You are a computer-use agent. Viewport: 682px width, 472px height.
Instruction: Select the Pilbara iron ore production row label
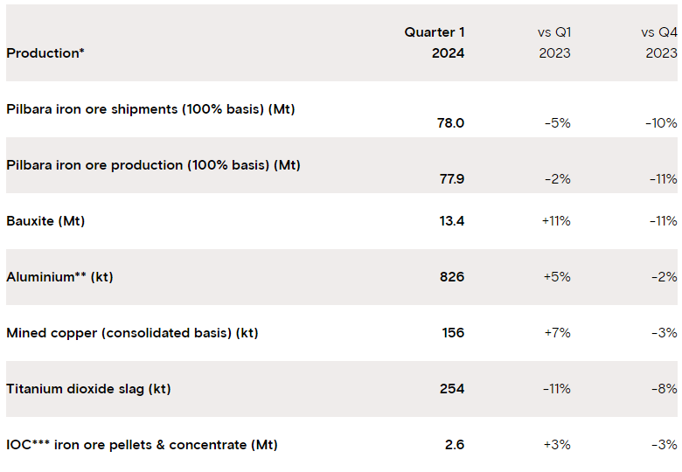pyautogui.click(x=153, y=165)
